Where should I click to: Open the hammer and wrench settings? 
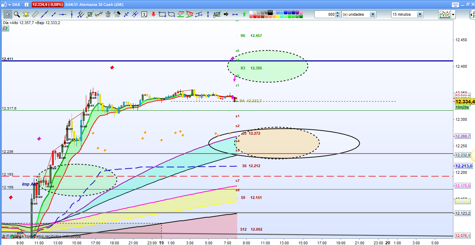point(117,14)
